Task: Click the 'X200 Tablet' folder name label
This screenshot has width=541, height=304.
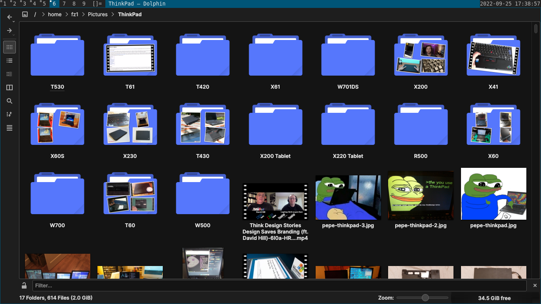Action: point(275,156)
